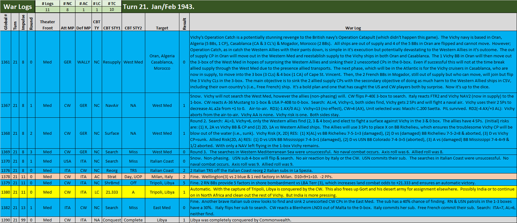Select the war log 'Fine. Another brave Italian sub crew'
The image size is (517, 223).
pos(353,208)
